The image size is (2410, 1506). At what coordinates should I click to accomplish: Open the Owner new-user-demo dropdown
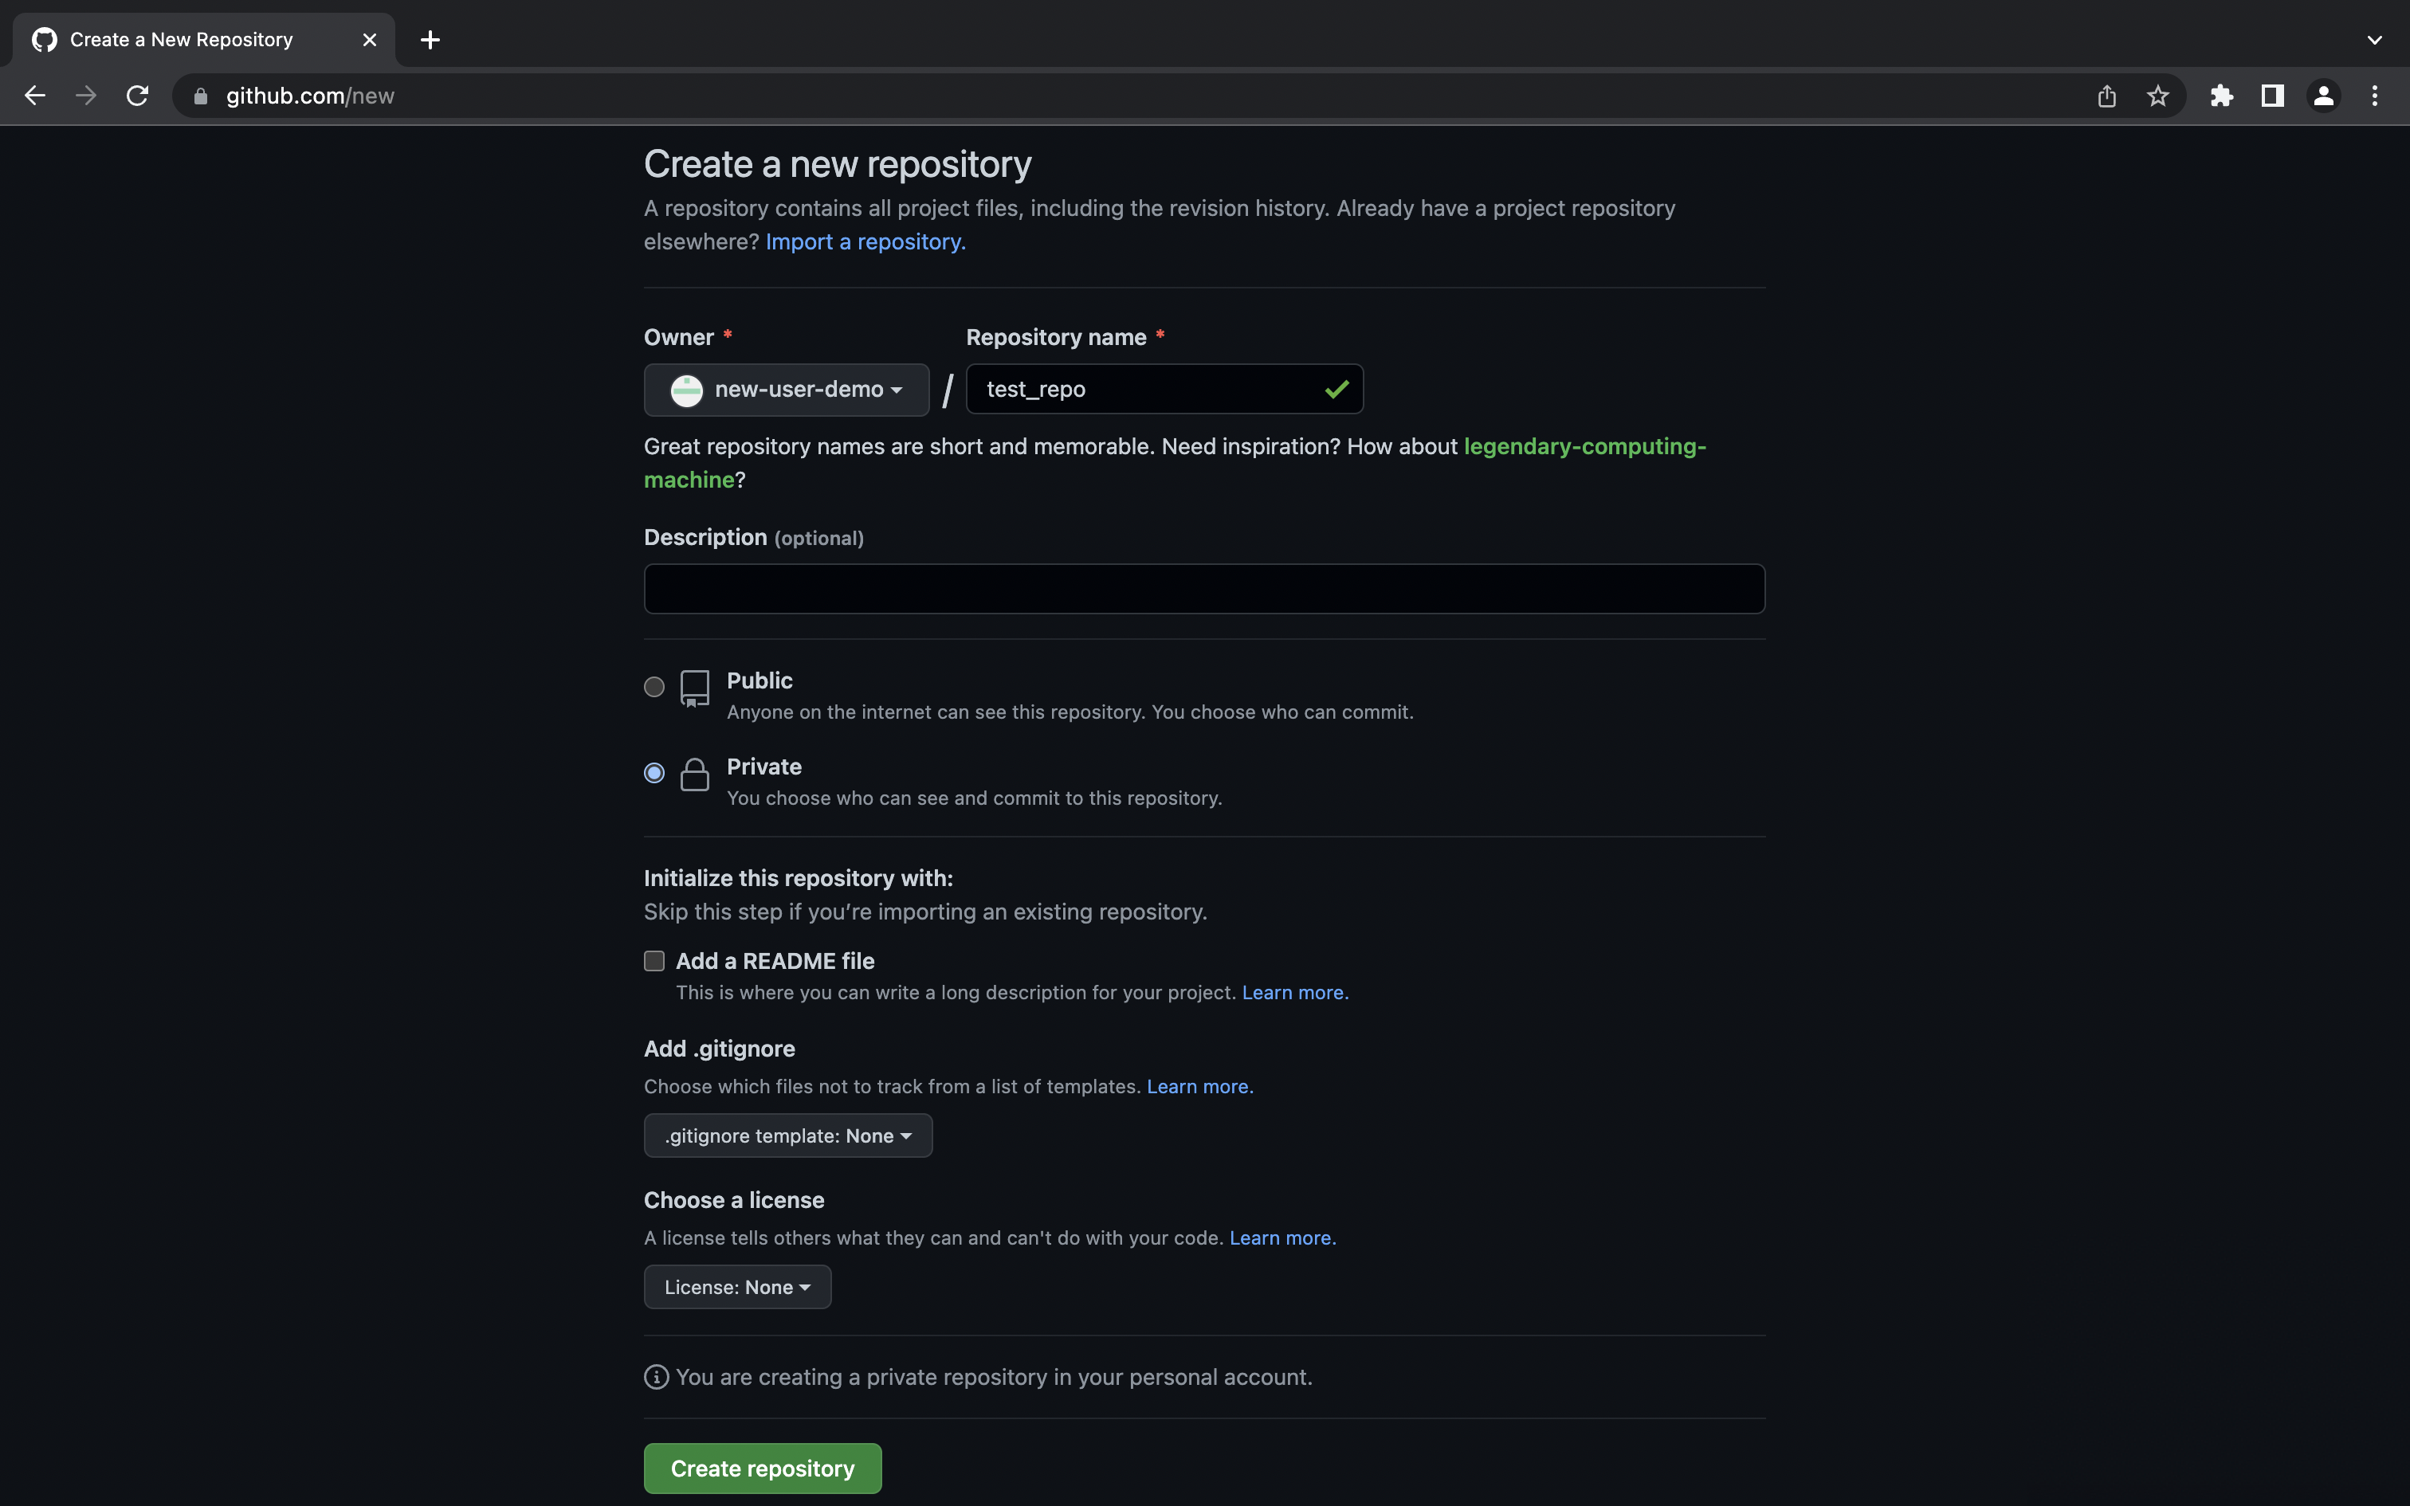coord(787,390)
